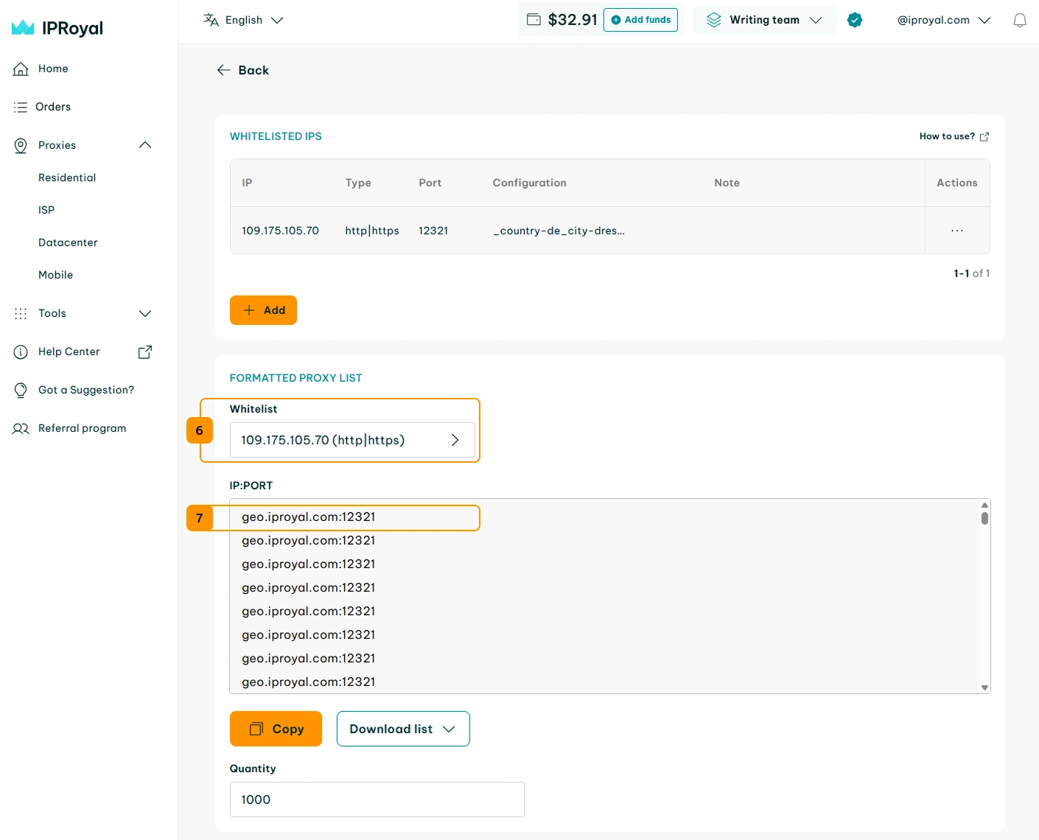Click the Help Center info icon
This screenshot has height=840, width=1039.
21,351
